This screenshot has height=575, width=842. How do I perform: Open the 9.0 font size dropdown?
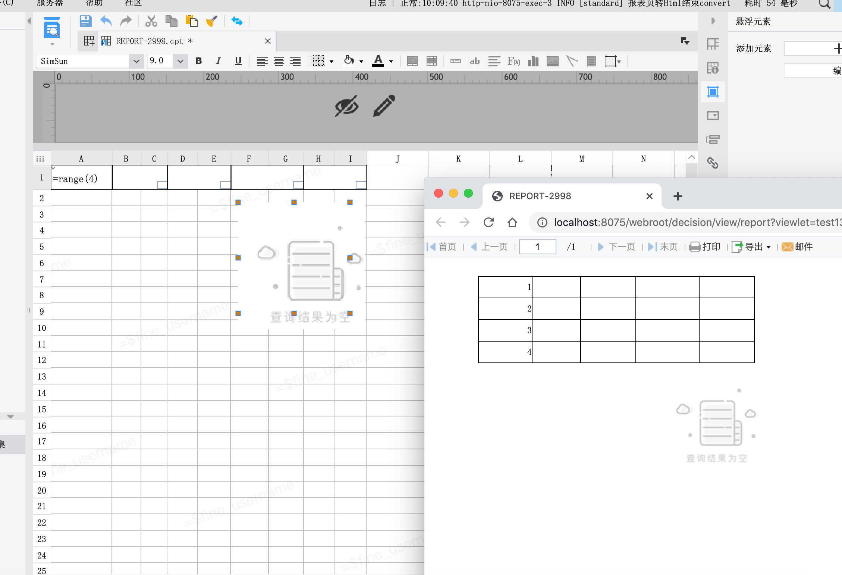180,61
